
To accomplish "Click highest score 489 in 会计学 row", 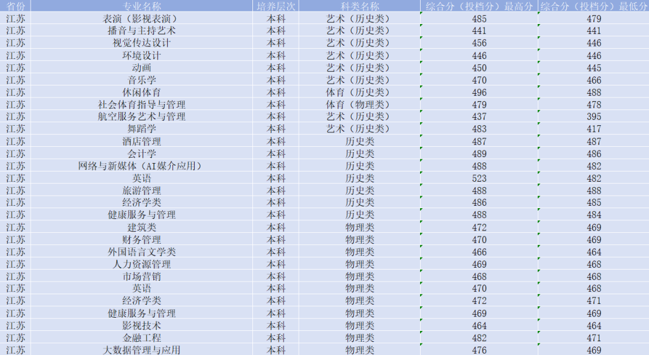I will [479, 153].
